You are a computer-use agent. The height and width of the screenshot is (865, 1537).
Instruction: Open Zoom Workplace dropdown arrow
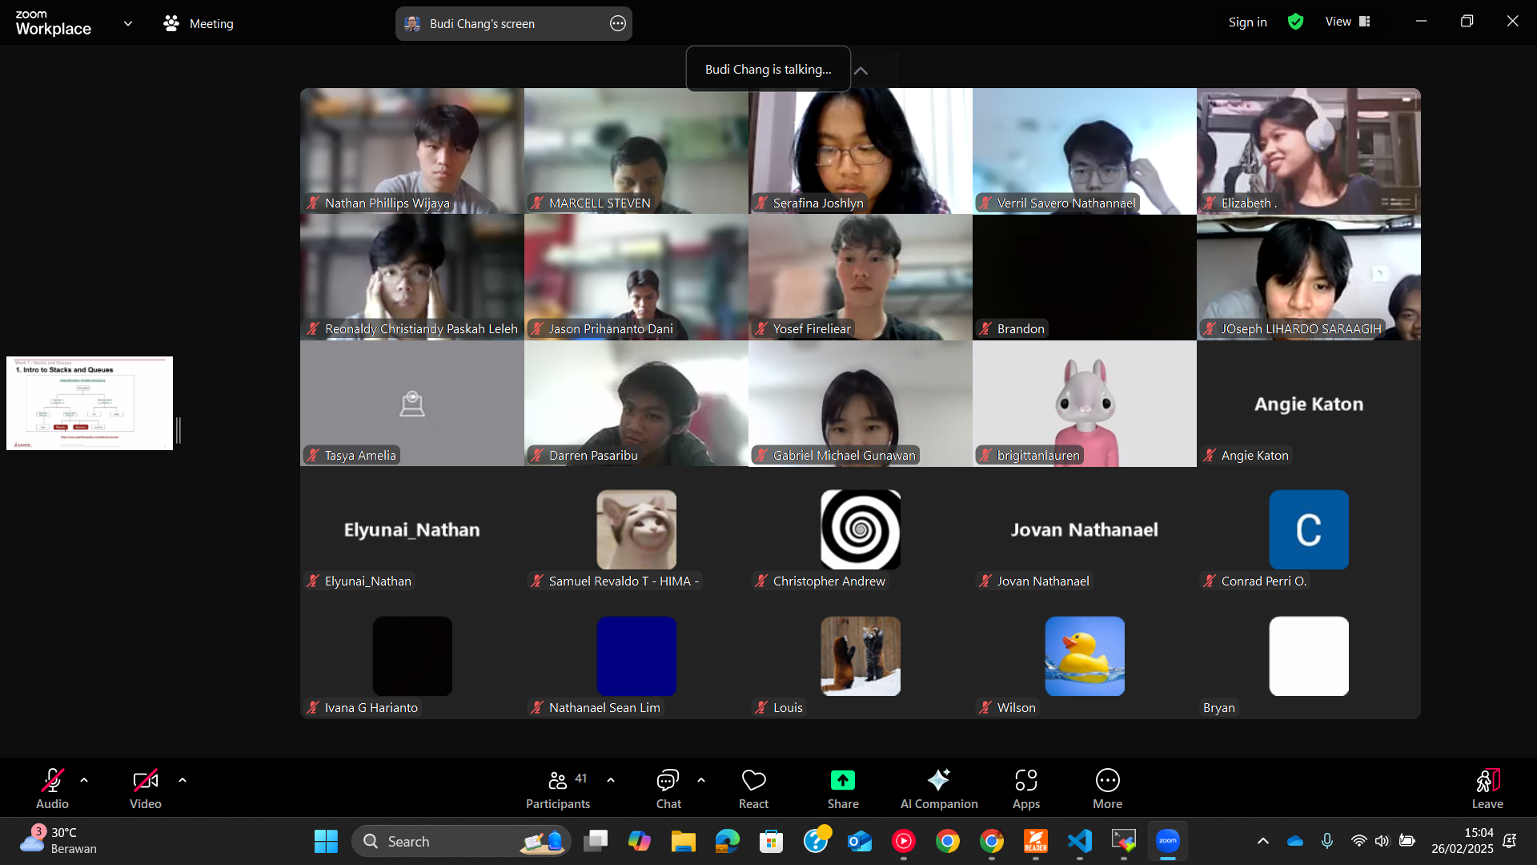coord(128,23)
